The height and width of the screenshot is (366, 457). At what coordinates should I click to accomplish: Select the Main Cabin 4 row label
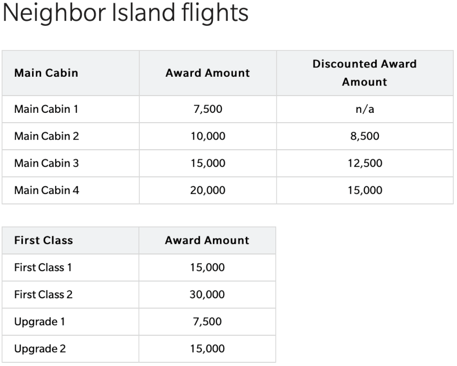46,190
